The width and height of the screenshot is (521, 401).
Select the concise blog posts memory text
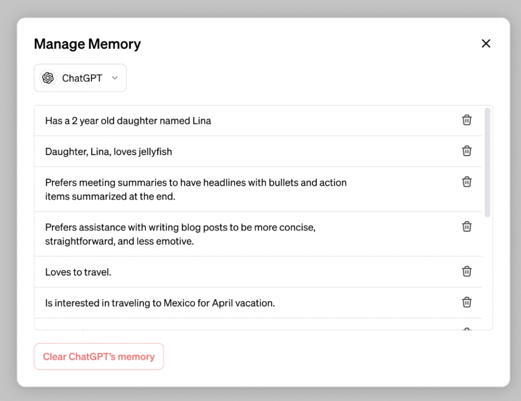point(181,234)
